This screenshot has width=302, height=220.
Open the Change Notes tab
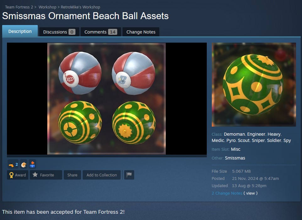(141, 32)
